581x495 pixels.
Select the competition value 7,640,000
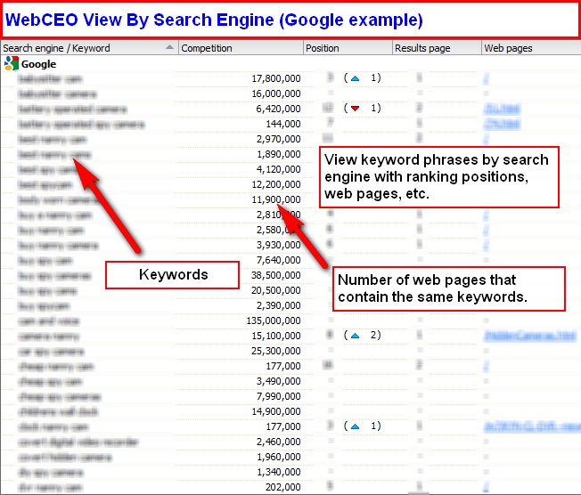point(278,260)
